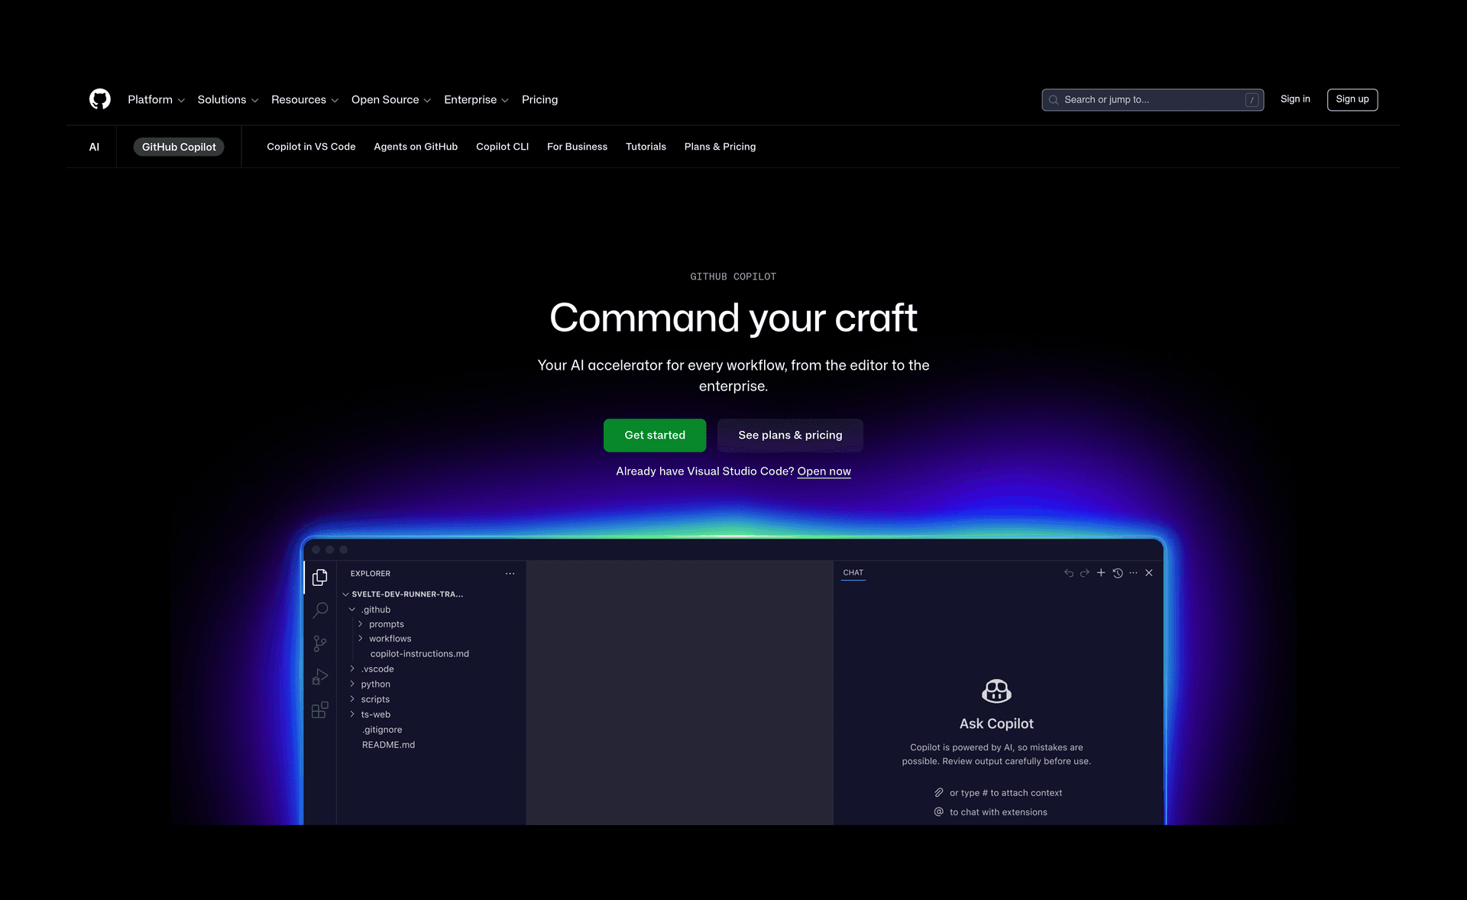Open the Search icon in editor activity bar
1467x900 pixels.
(x=320, y=610)
